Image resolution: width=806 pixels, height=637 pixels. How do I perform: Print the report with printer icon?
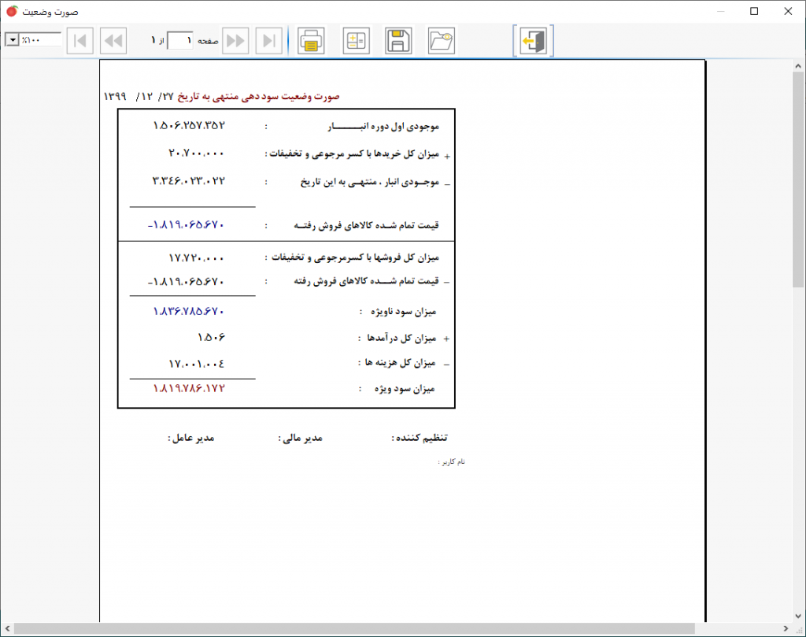tap(311, 41)
